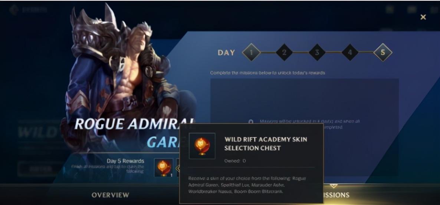
Task: Click the second blurred icon in top-right header
Action: (x=412, y=10)
